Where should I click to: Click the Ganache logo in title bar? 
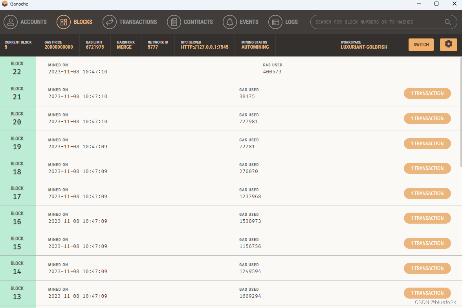click(5, 4)
